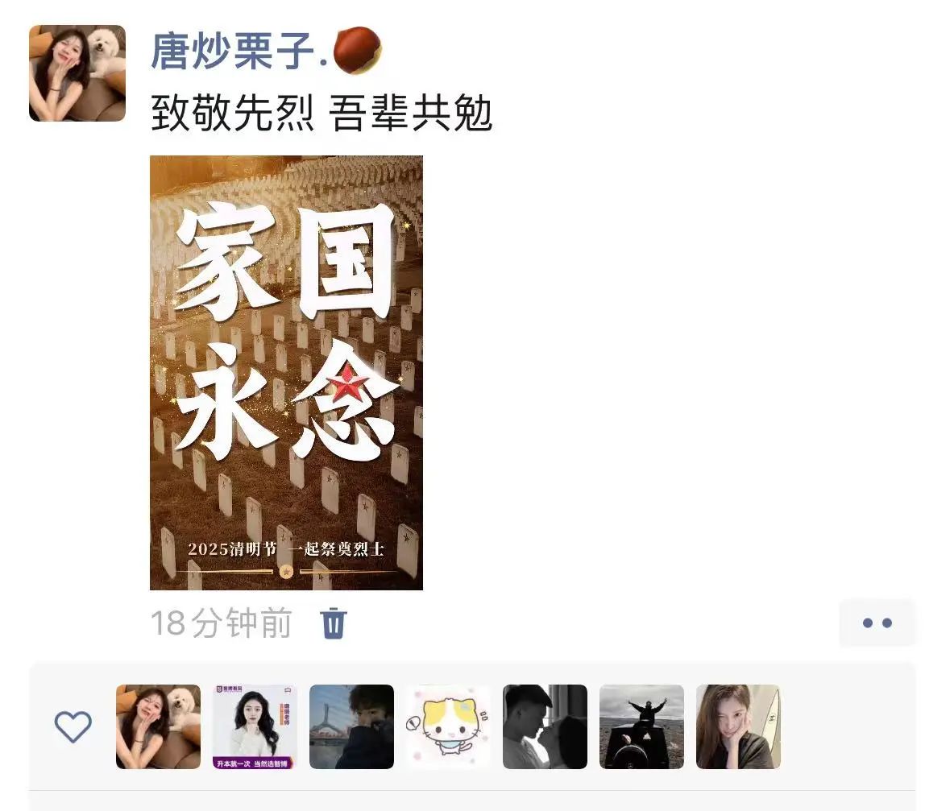Screen dimensions: 950x811
Task: View the 家国永念 poster image full screen
Action: (287, 373)
